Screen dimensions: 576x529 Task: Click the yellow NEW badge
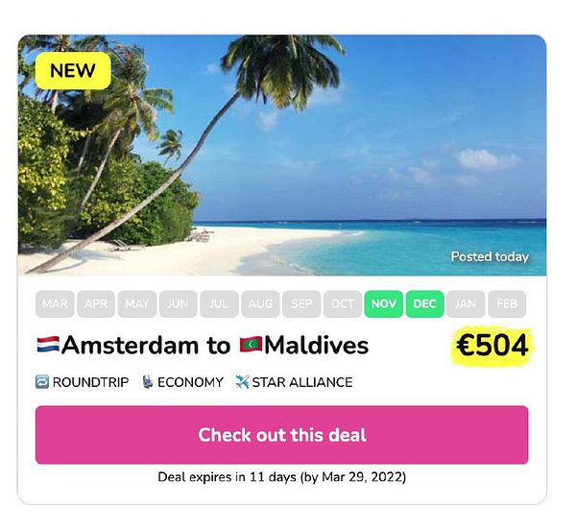[73, 70]
